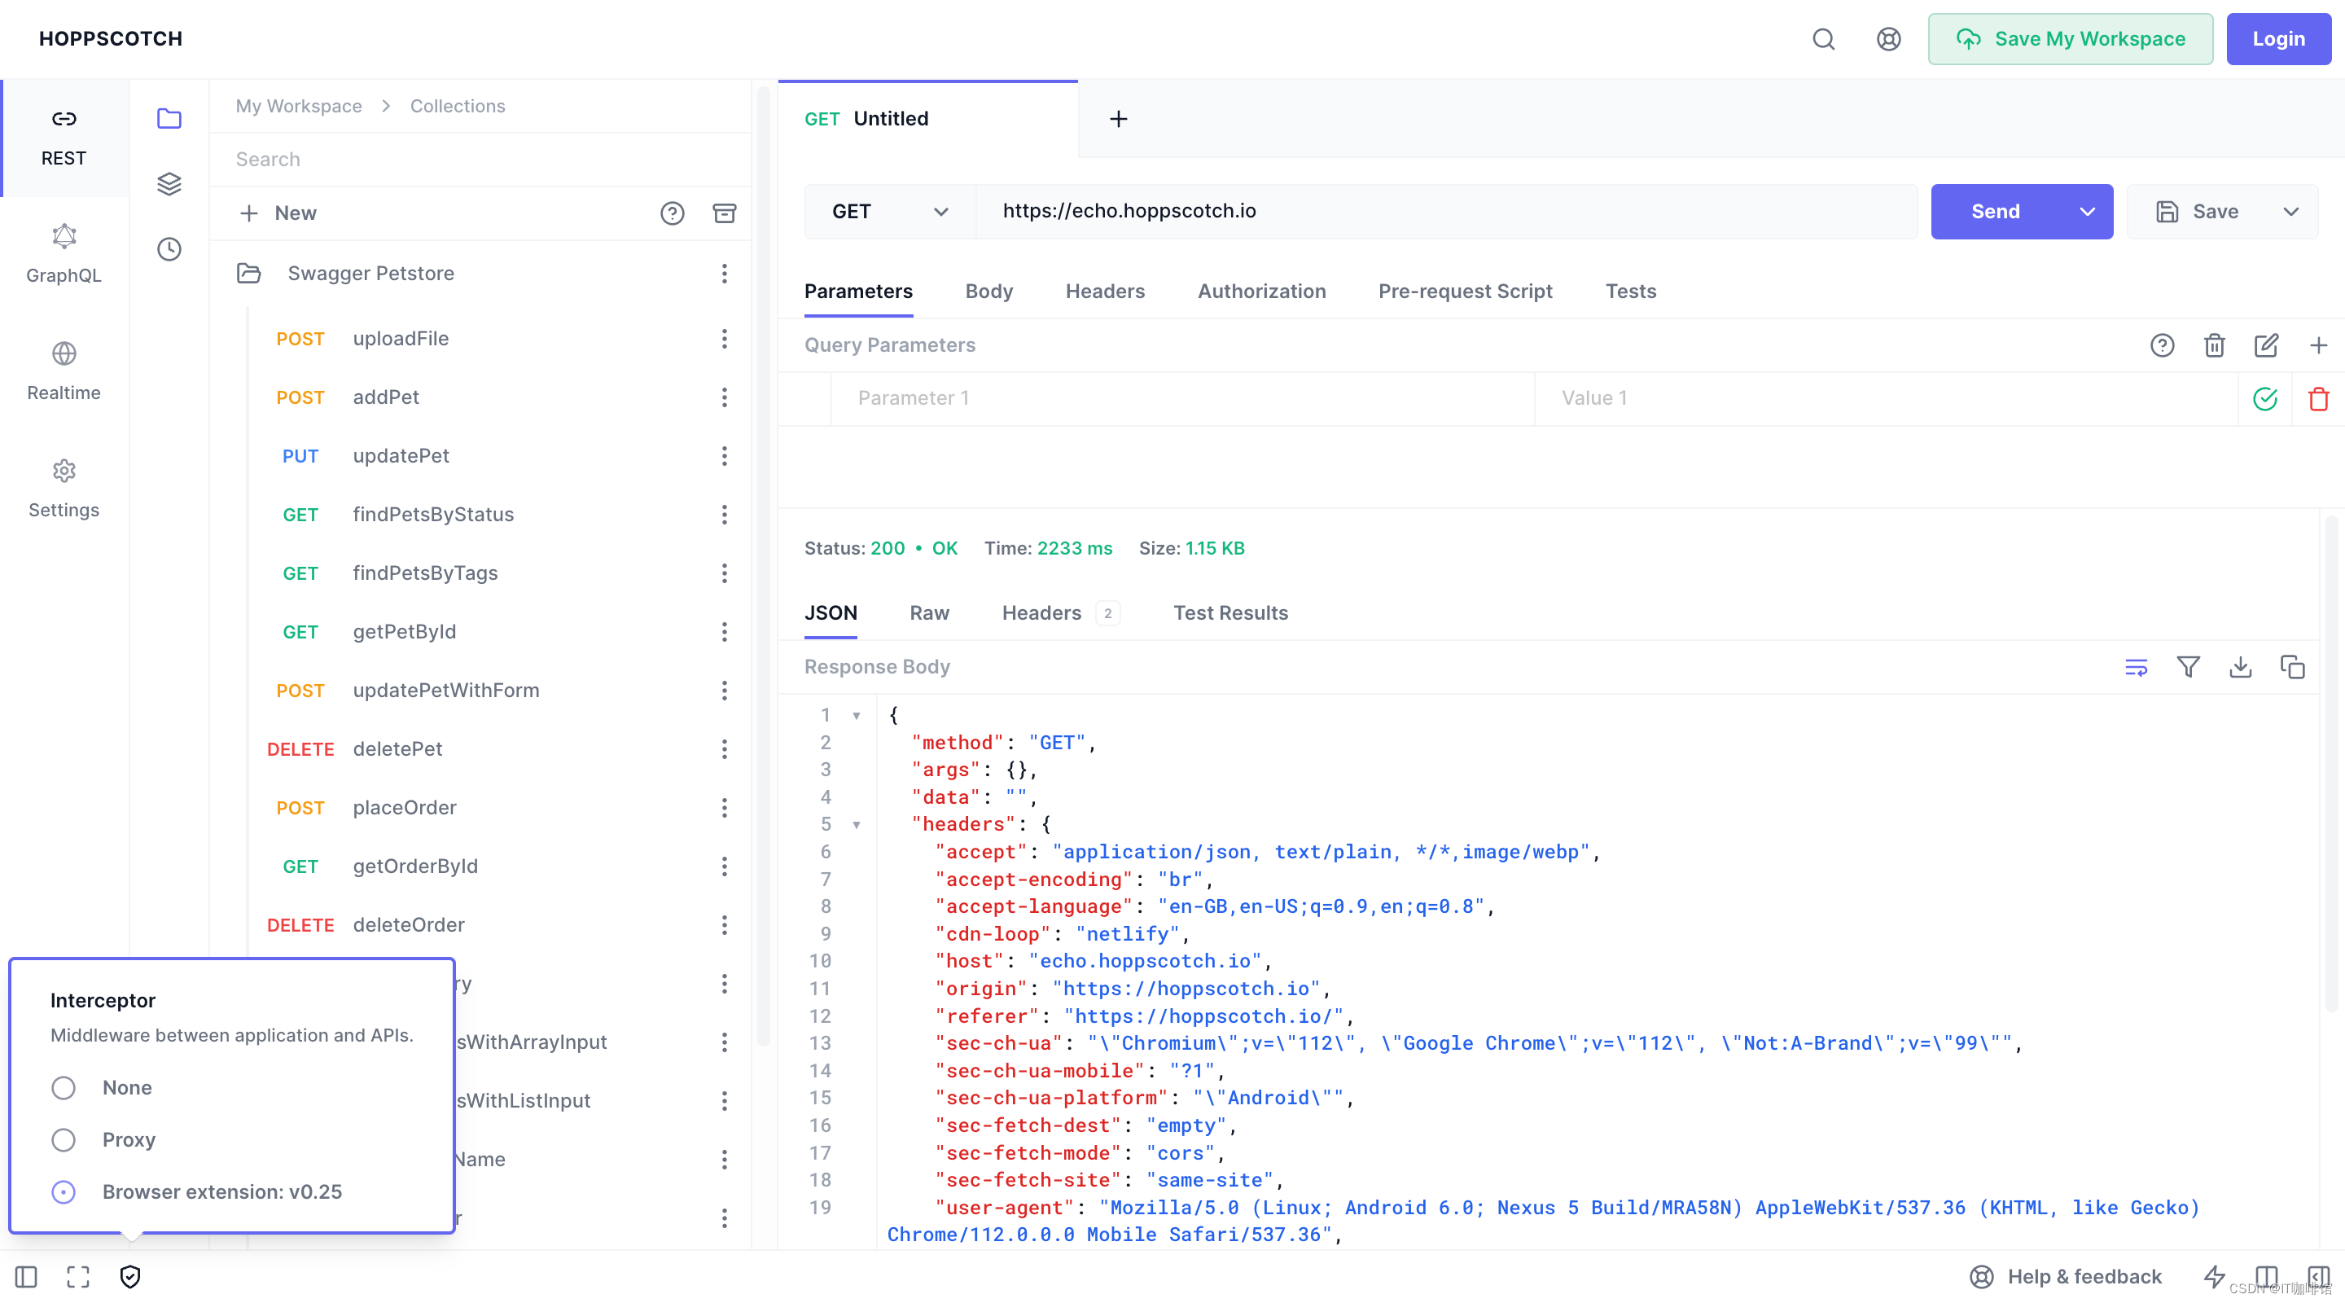Click the Interceptor shield icon in footer
Viewport: 2345px width, 1303px height.
pyautogui.click(x=130, y=1277)
